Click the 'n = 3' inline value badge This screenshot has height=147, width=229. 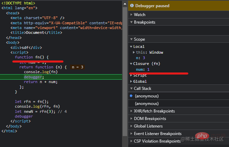pyautogui.click(x=77, y=67)
